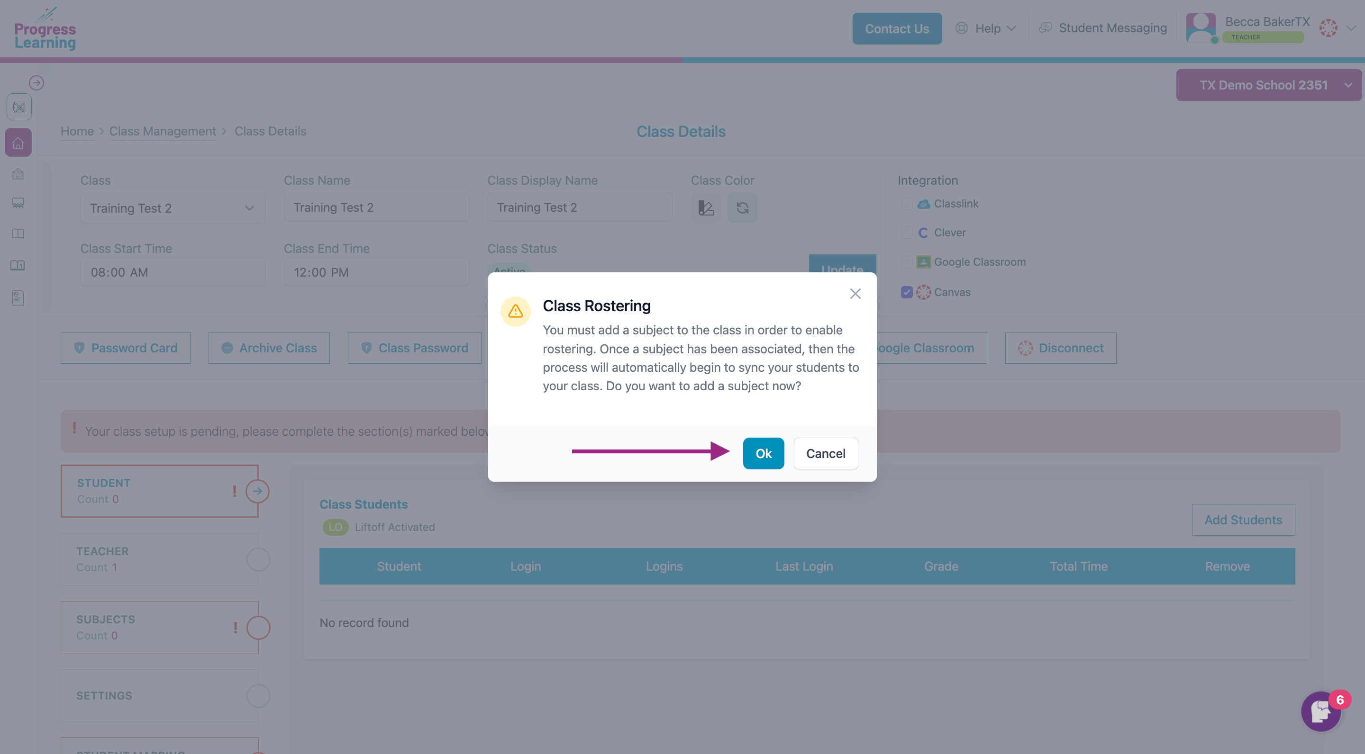
Task: Select the STUDENT Count 0 tab
Action: (x=160, y=491)
